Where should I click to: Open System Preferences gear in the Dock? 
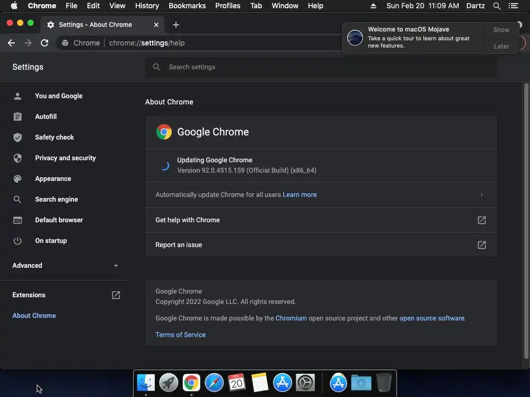pyautogui.click(x=305, y=383)
